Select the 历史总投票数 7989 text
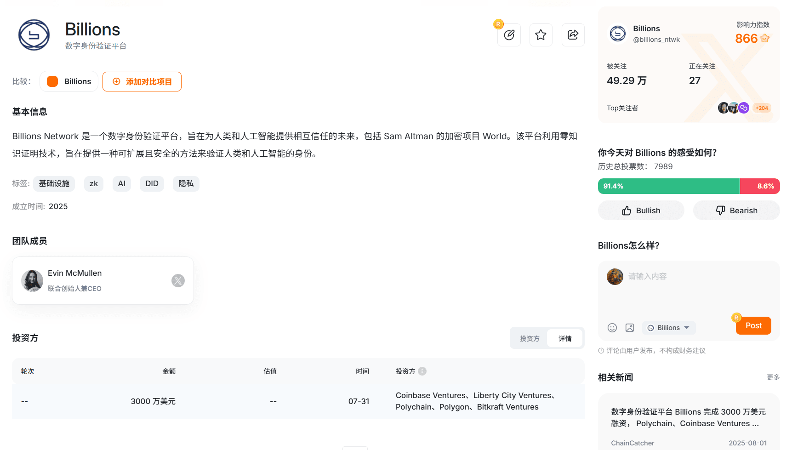792x450 pixels. pyautogui.click(x=635, y=166)
